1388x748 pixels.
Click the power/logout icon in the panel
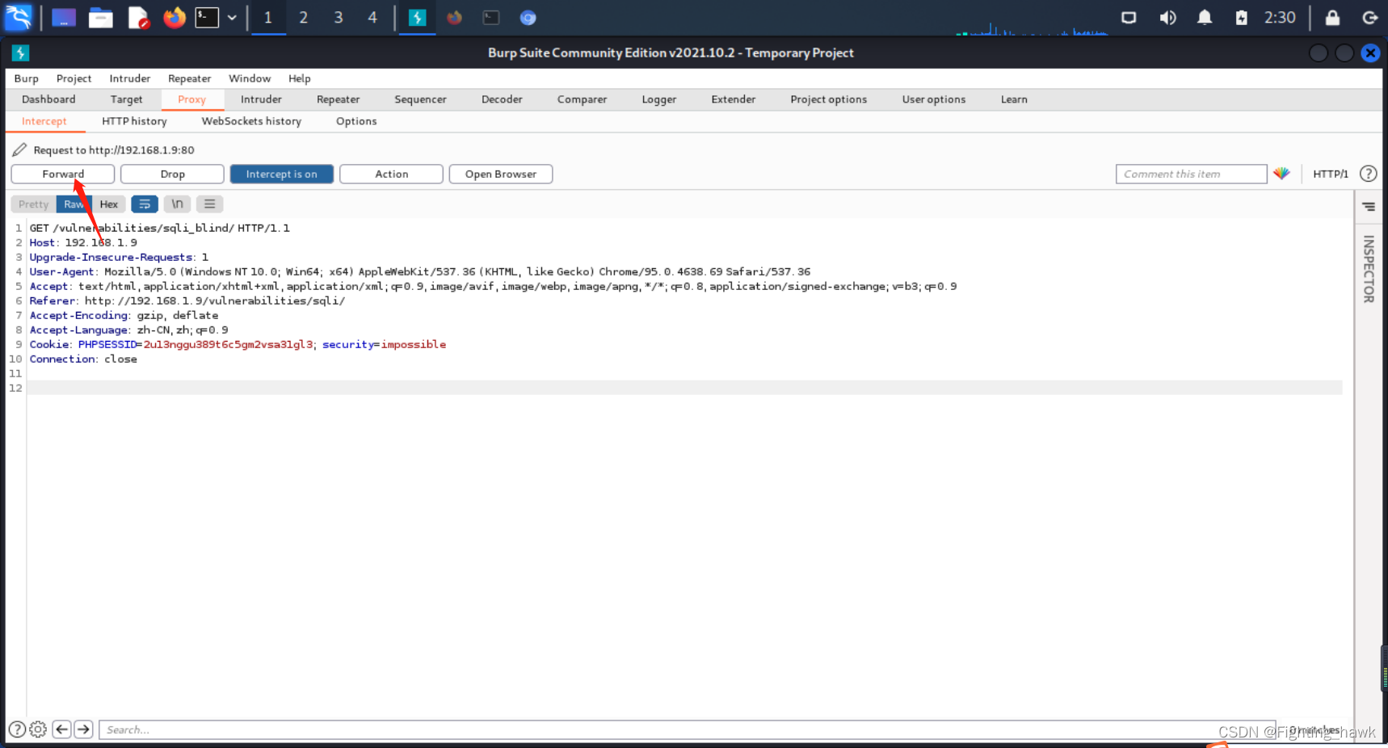tap(1369, 18)
